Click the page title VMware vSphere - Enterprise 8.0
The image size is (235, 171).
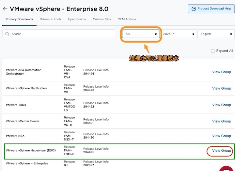pos(59,9)
